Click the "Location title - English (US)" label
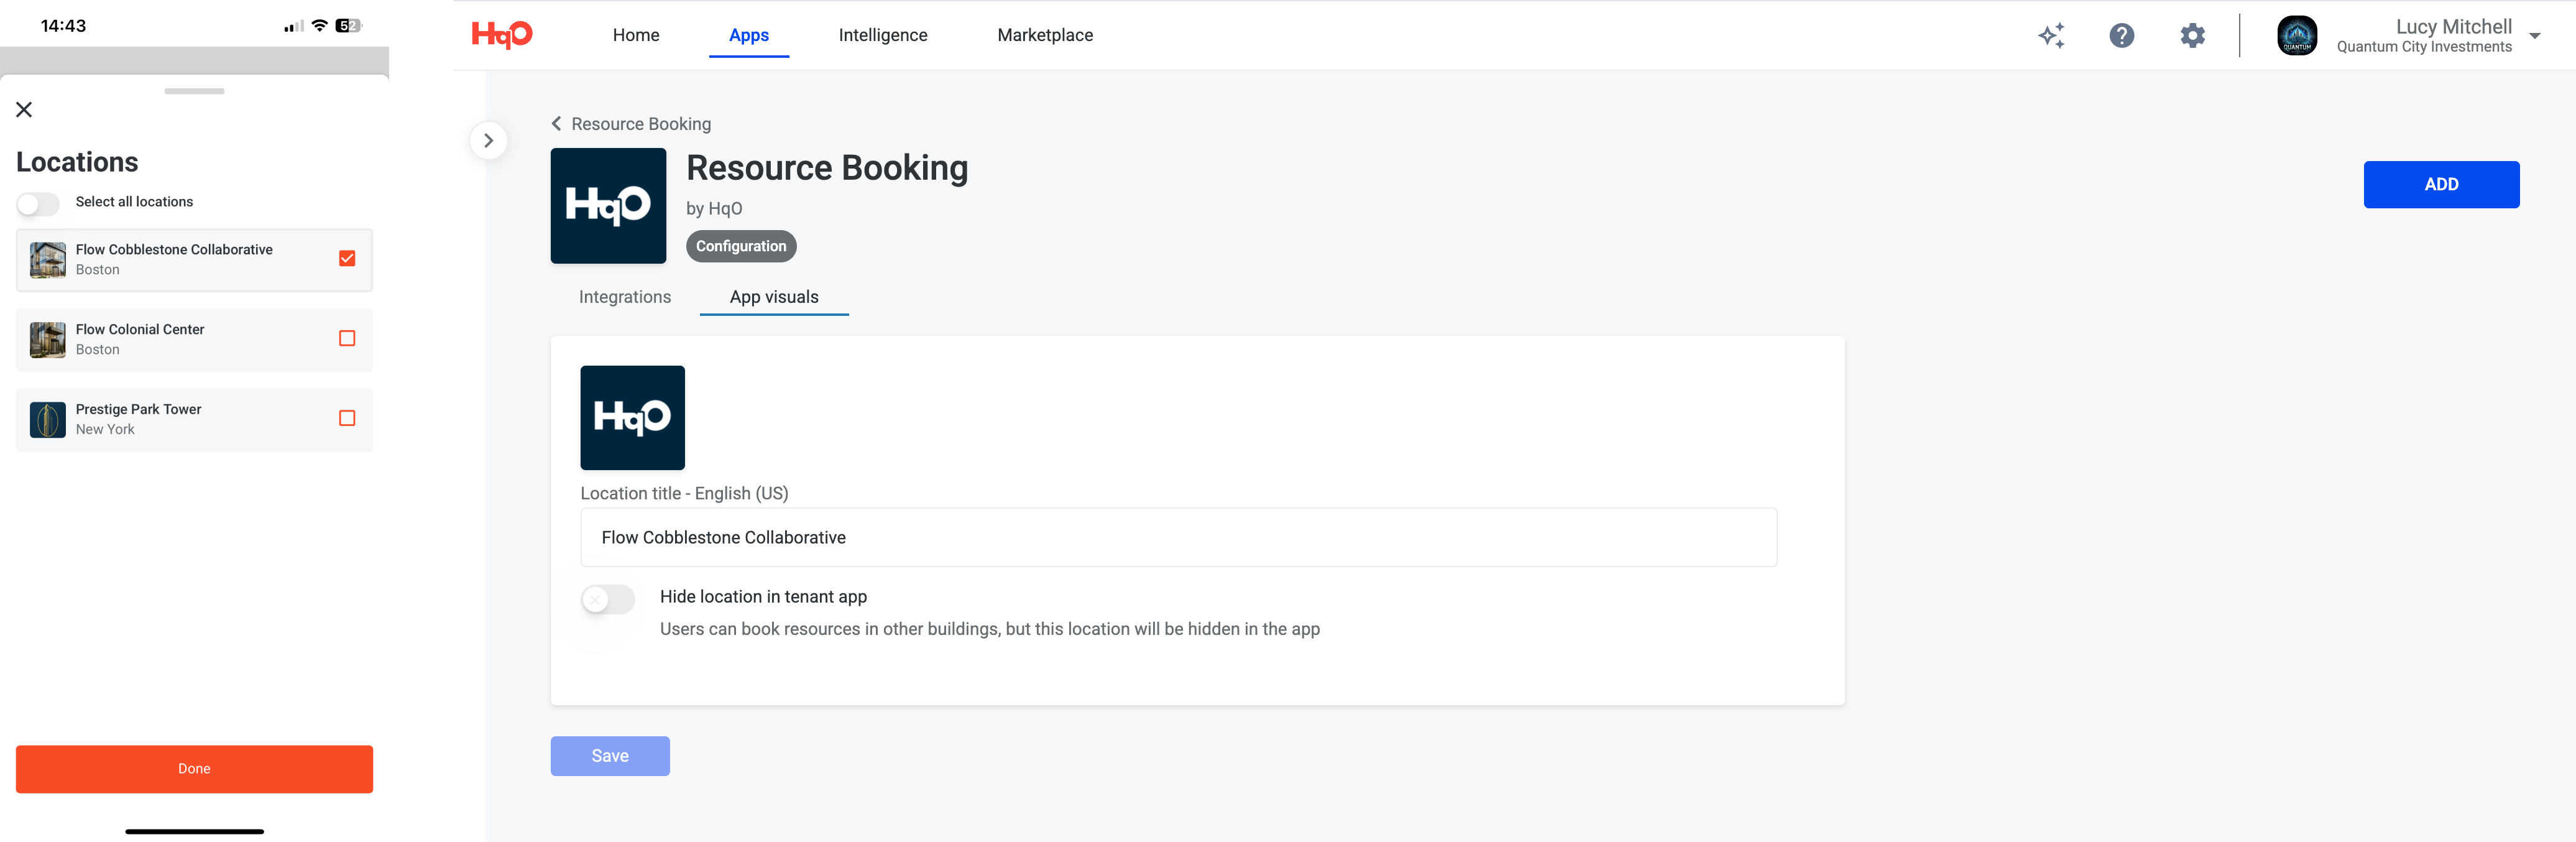The height and width of the screenshot is (842, 2576). point(684,494)
